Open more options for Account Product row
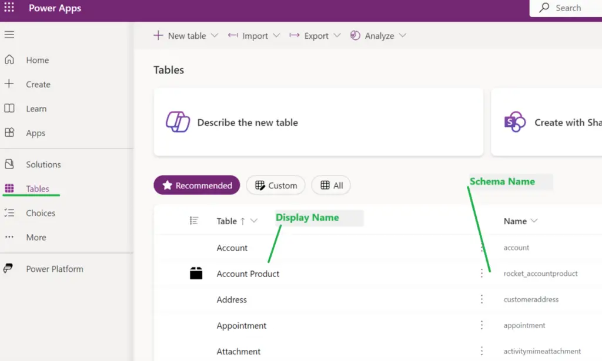The width and height of the screenshot is (602, 361). 482,273
